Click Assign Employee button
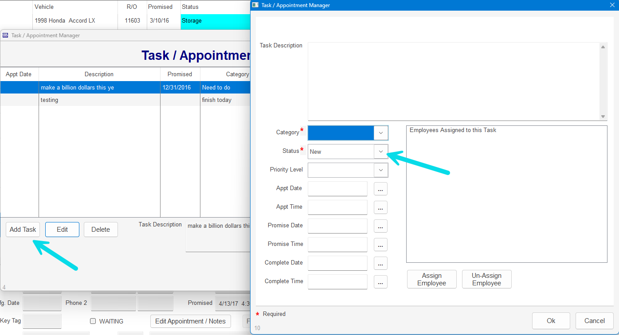Image resolution: width=619 pixels, height=335 pixels. [431, 279]
